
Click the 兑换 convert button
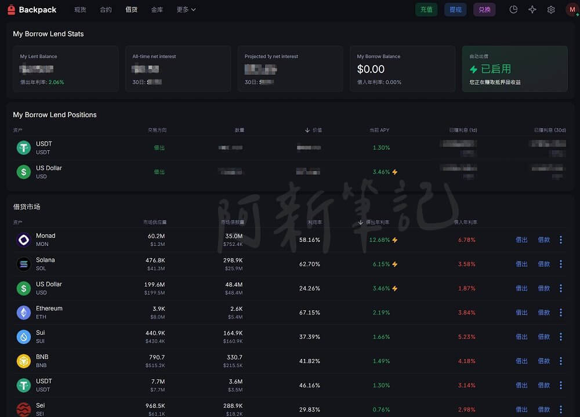point(484,10)
